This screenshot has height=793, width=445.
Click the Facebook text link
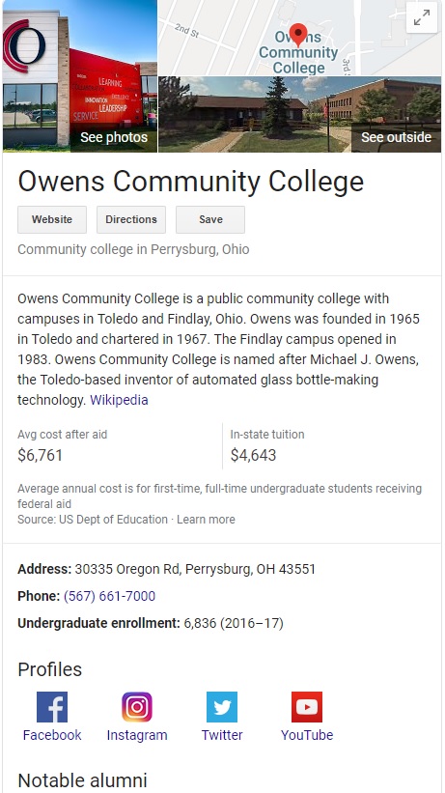click(x=52, y=735)
